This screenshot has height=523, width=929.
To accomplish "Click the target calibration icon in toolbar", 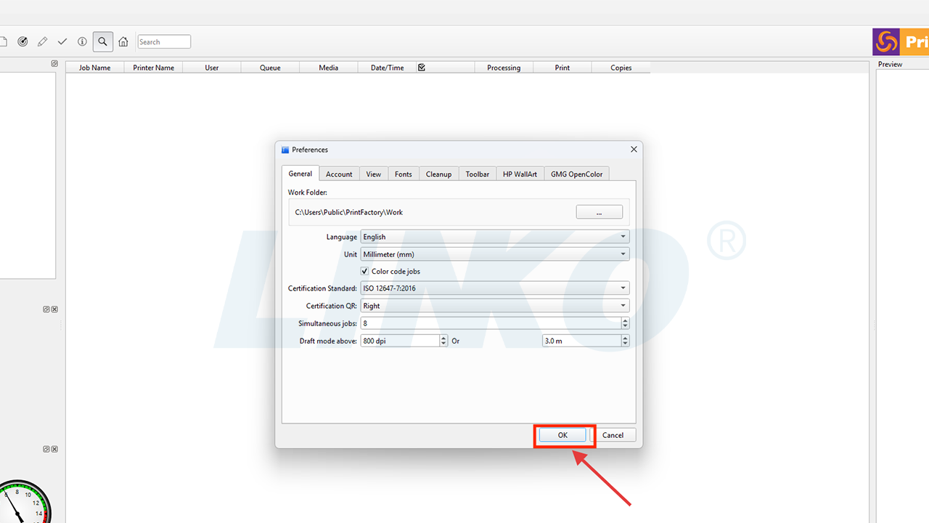I will click(22, 41).
